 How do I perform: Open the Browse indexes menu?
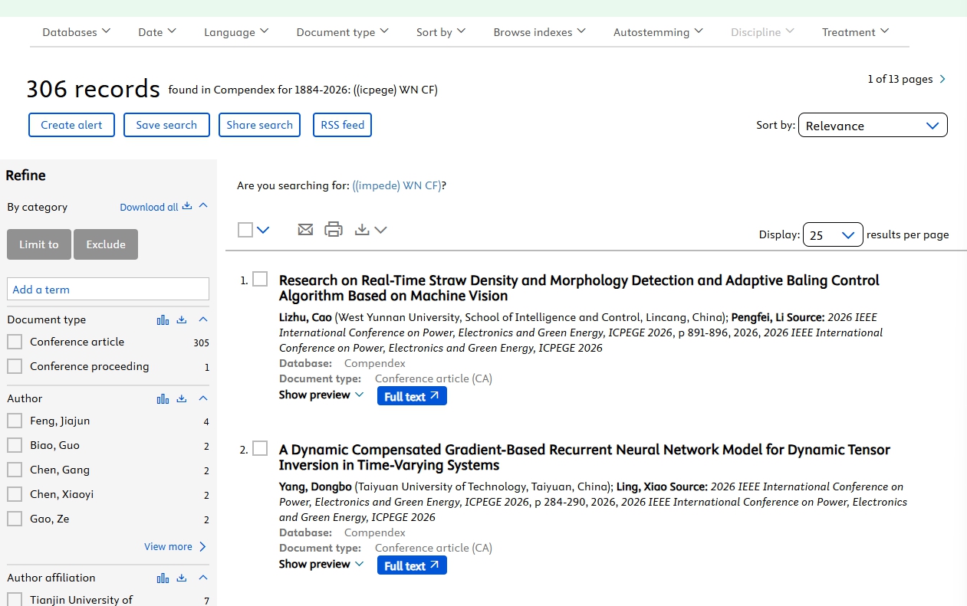(x=540, y=31)
